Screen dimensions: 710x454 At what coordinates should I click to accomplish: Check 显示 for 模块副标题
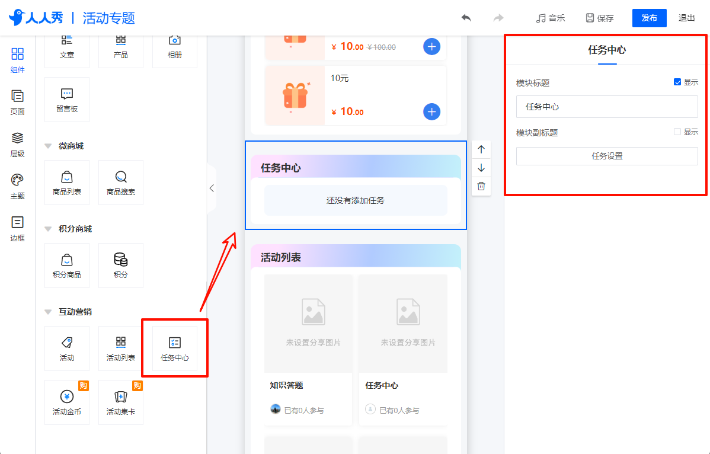coord(677,132)
